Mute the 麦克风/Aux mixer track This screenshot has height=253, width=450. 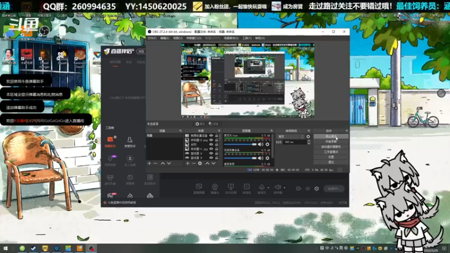[x=260, y=144]
